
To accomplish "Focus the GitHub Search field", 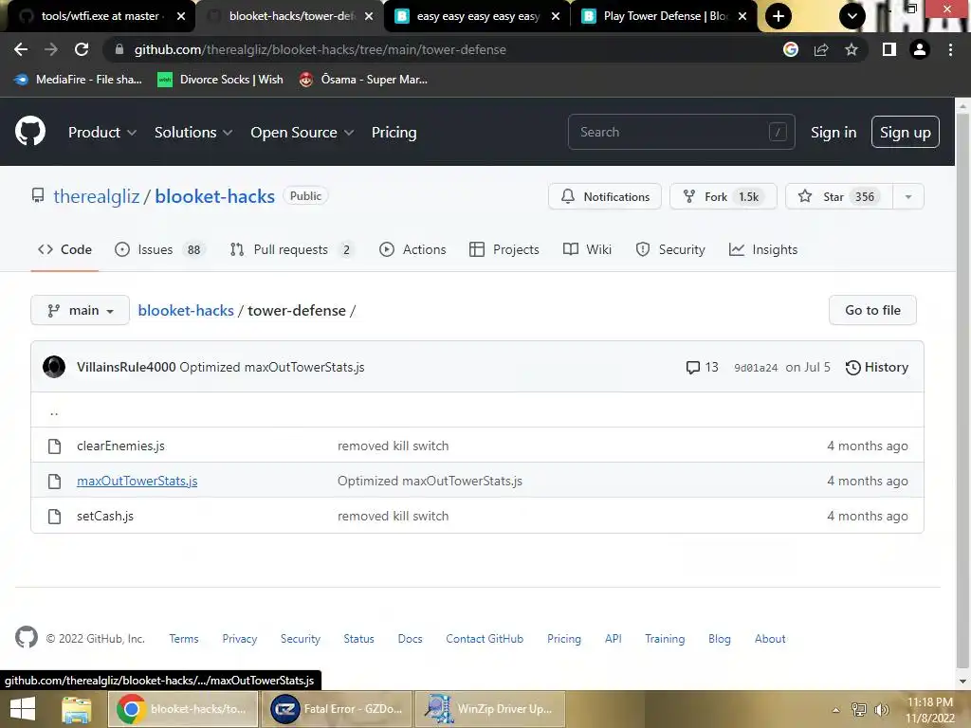I will pyautogui.click(x=681, y=132).
